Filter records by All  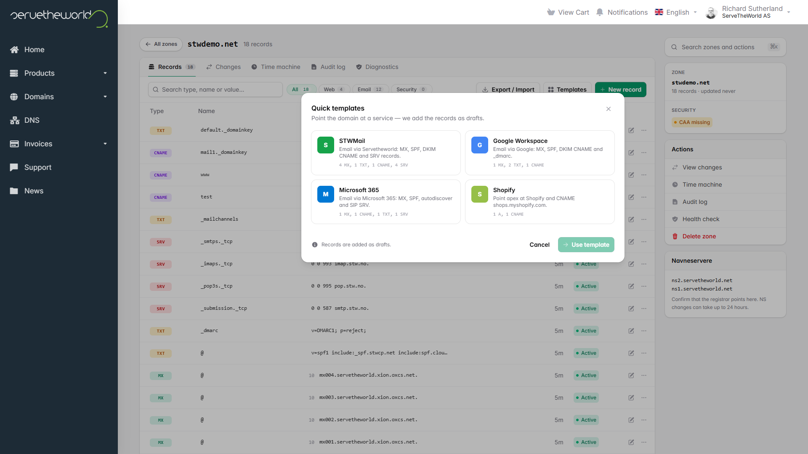[301, 90]
